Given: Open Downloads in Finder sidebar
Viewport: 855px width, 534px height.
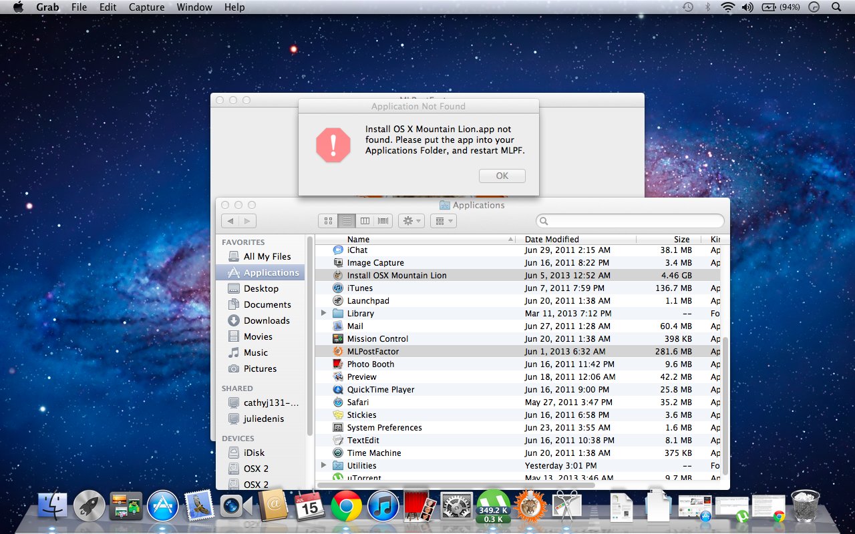Looking at the screenshot, I should tap(260, 320).
